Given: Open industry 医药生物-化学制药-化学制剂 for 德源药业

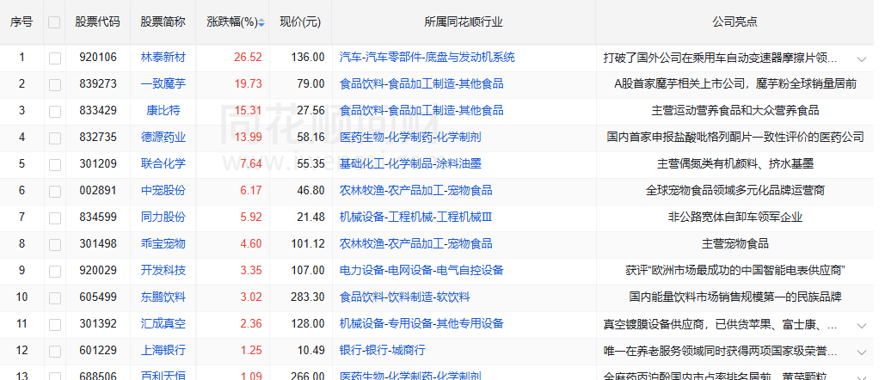Looking at the screenshot, I should (410, 137).
